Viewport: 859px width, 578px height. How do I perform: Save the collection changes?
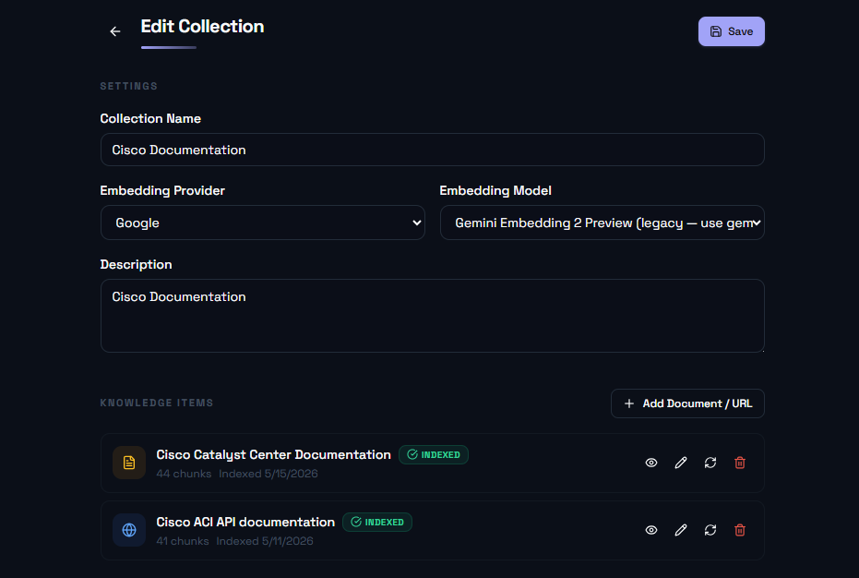[731, 31]
